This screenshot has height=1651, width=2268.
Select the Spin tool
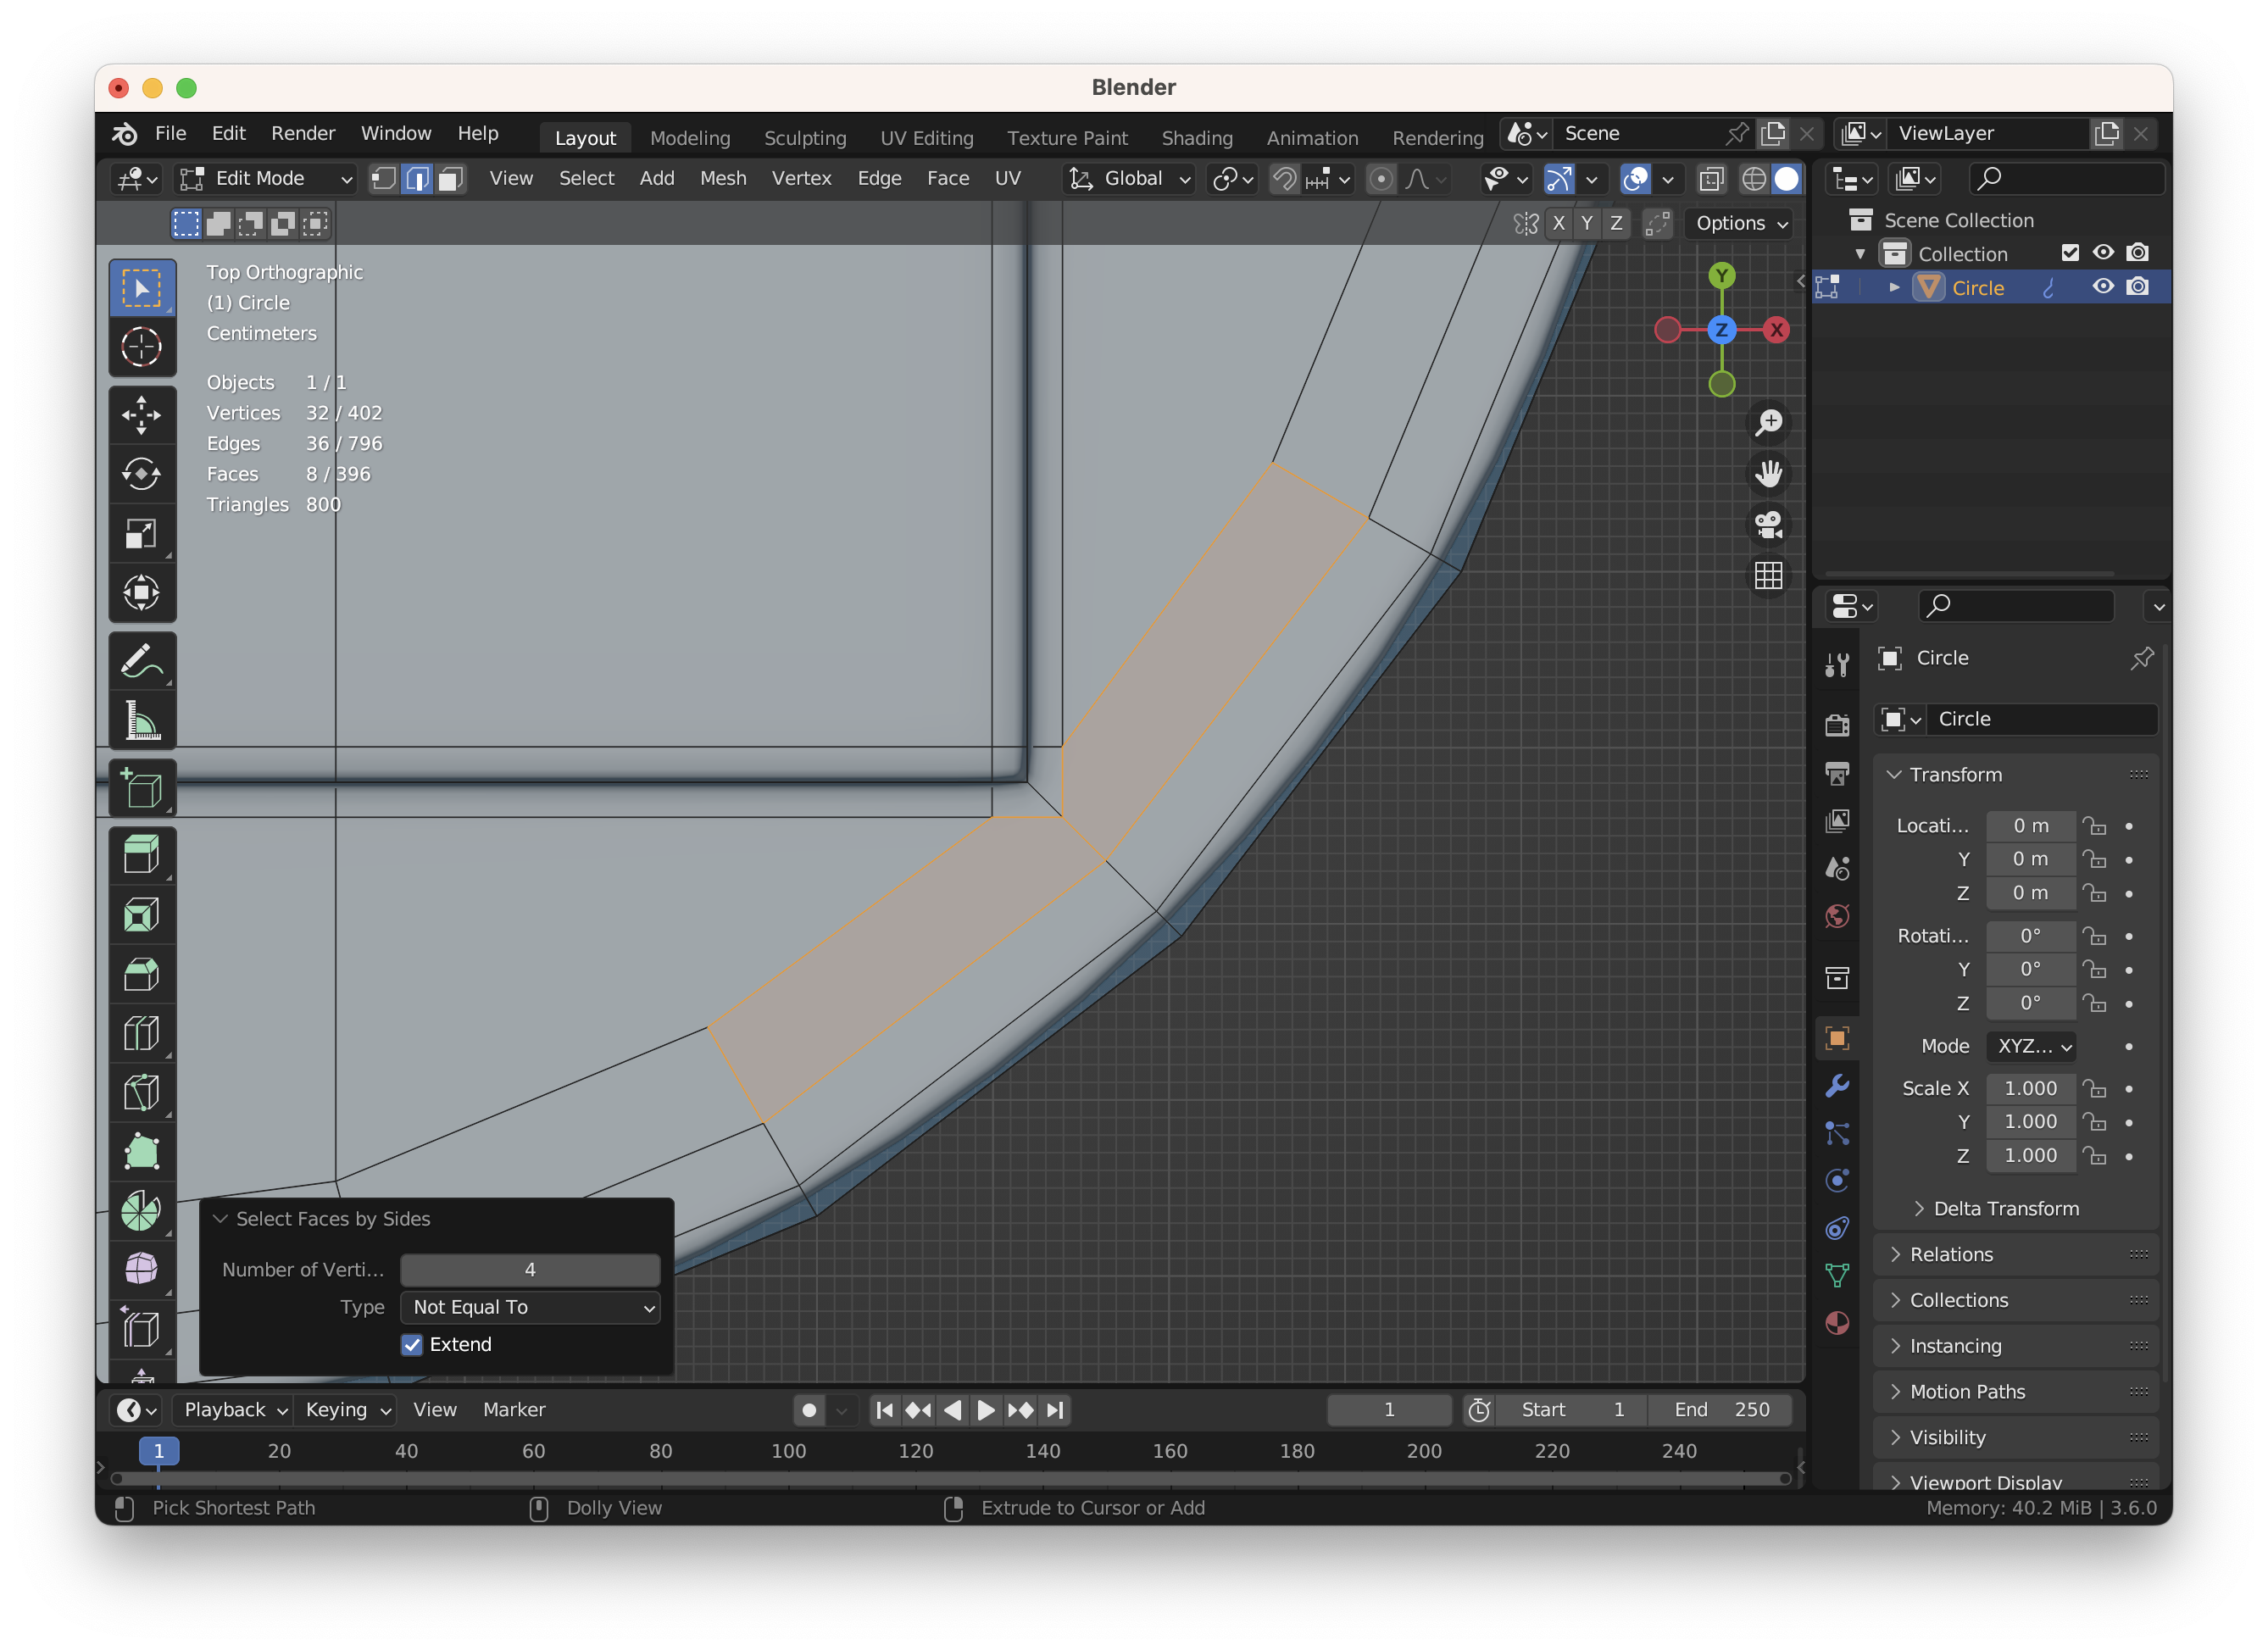[141, 1210]
